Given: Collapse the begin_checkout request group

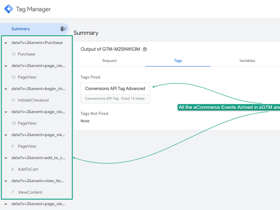Looking at the screenshot, I should click(6, 89).
